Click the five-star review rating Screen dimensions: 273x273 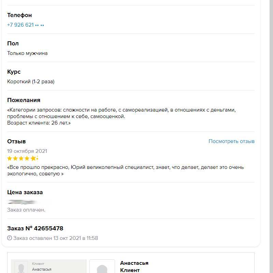pos(23,158)
